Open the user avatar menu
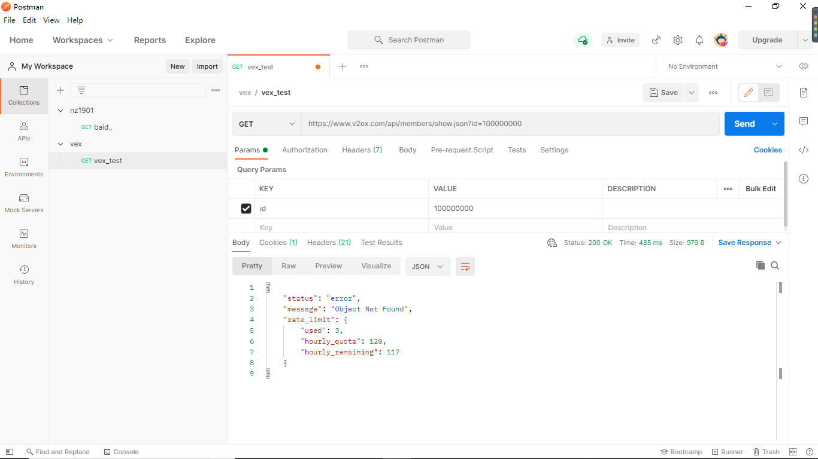The image size is (818, 459). (721, 40)
